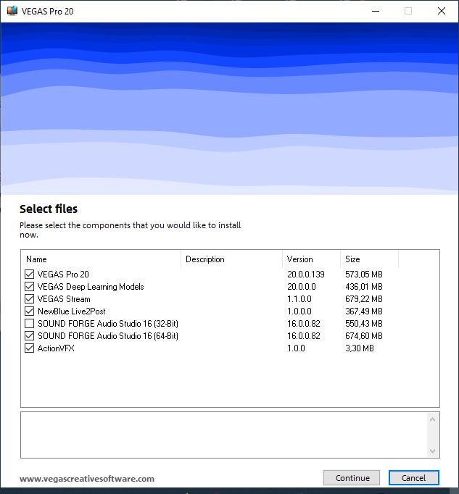The height and width of the screenshot is (494, 459).
Task: Click size value 573,05 MB
Action: (x=364, y=274)
